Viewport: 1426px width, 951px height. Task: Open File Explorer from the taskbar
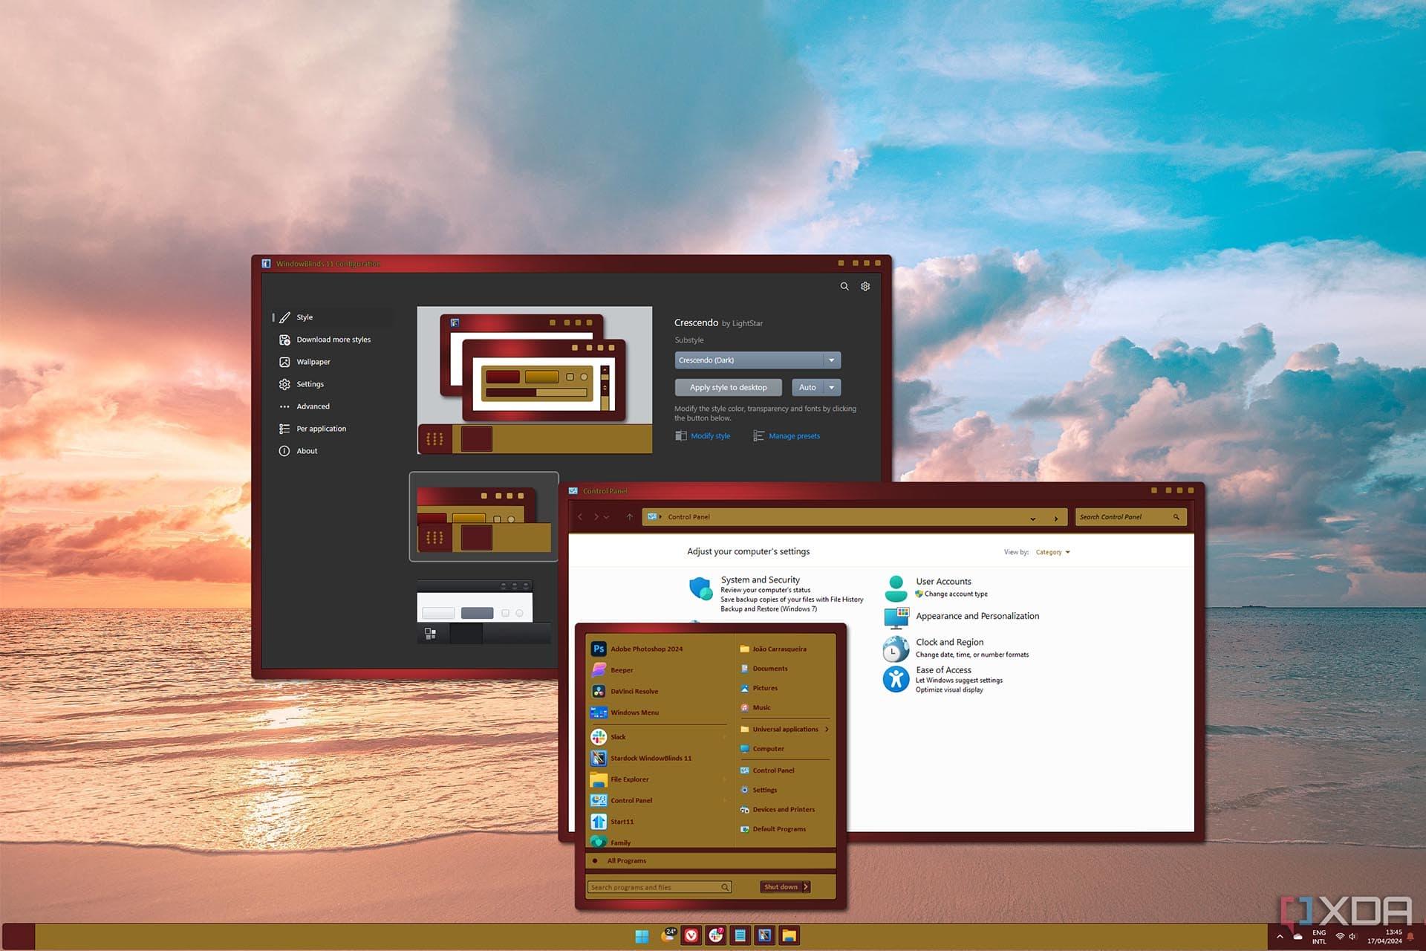click(789, 935)
